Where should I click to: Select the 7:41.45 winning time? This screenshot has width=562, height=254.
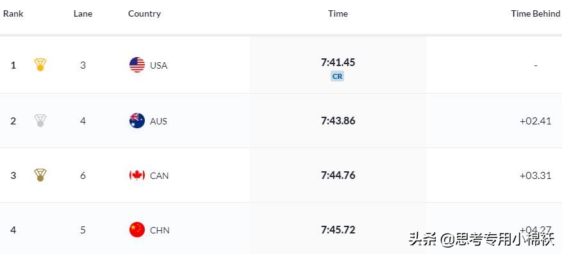click(x=338, y=62)
